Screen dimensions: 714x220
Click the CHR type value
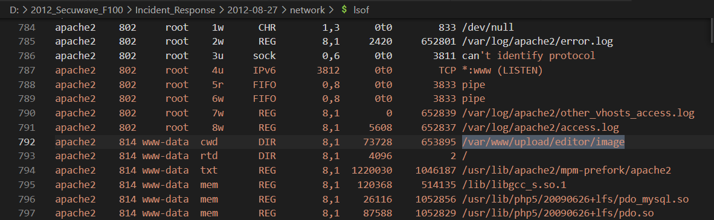[267, 28]
